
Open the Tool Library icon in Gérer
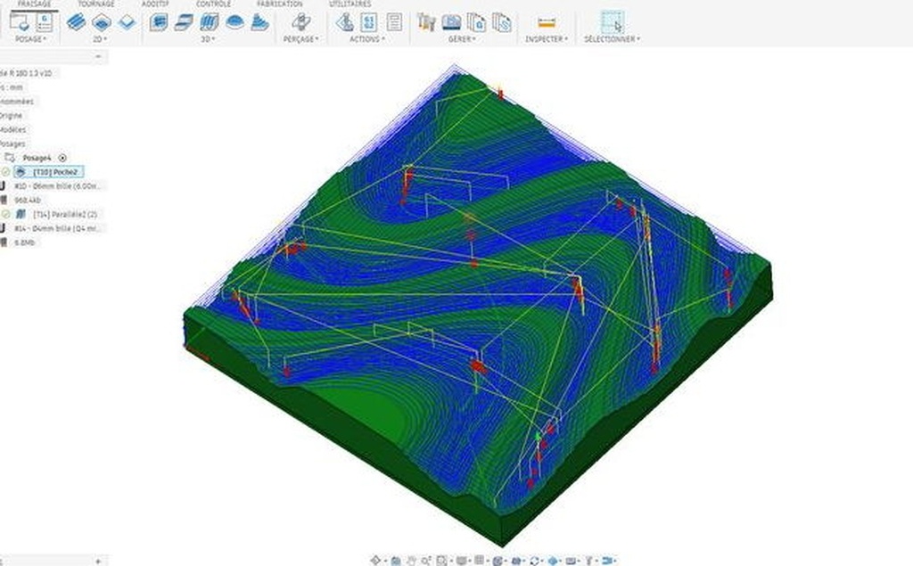(426, 23)
